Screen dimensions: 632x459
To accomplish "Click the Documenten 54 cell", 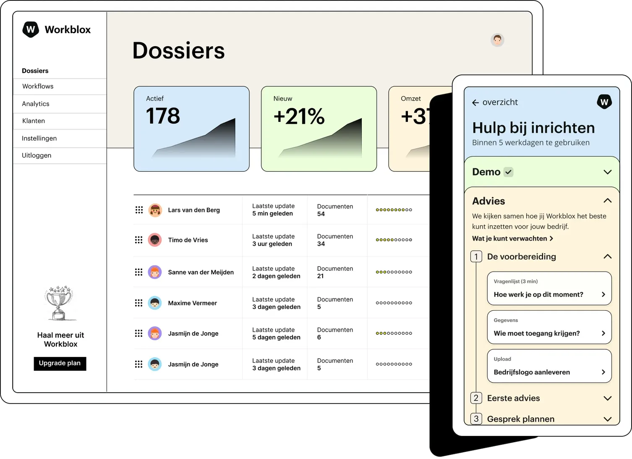I will pyautogui.click(x=335, y=210).
